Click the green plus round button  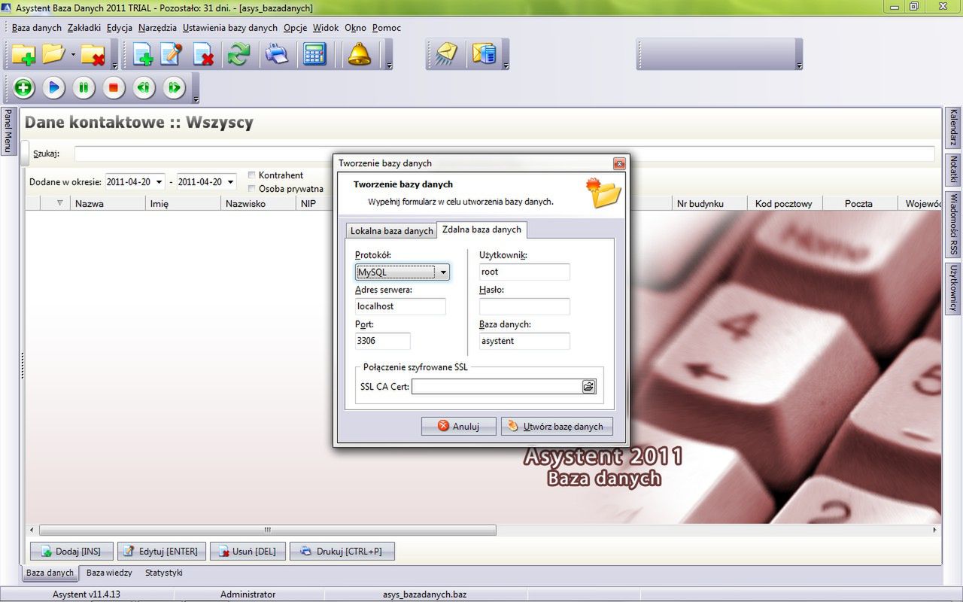click(x=24, y=88)
